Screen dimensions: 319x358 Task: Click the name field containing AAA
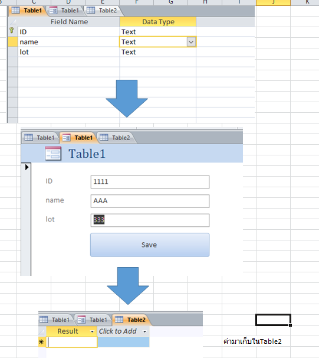pyautogui.click(x=150, y=201)
